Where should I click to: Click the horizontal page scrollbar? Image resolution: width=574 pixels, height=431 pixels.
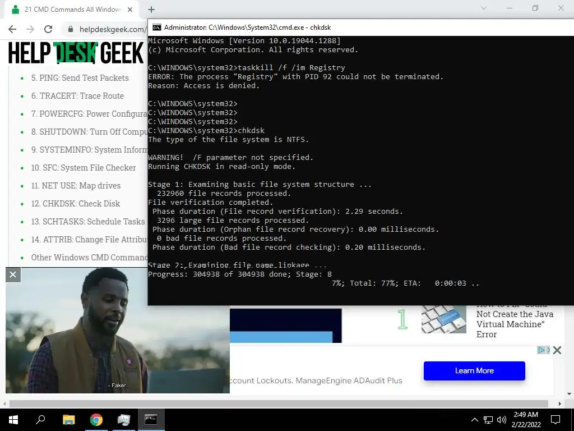coord(278,404)
